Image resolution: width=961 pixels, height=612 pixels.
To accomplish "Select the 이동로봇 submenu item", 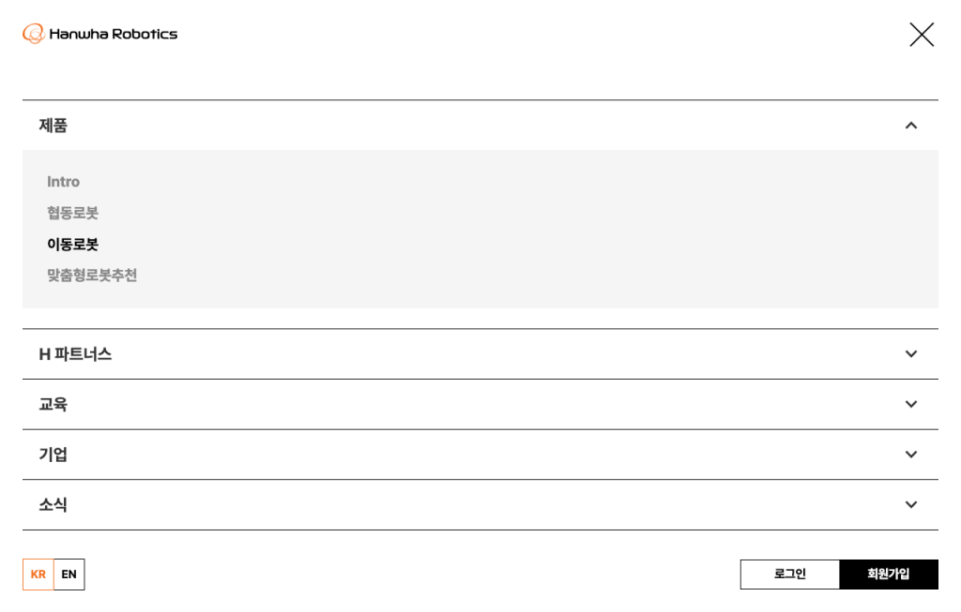I will coord(72,245).
